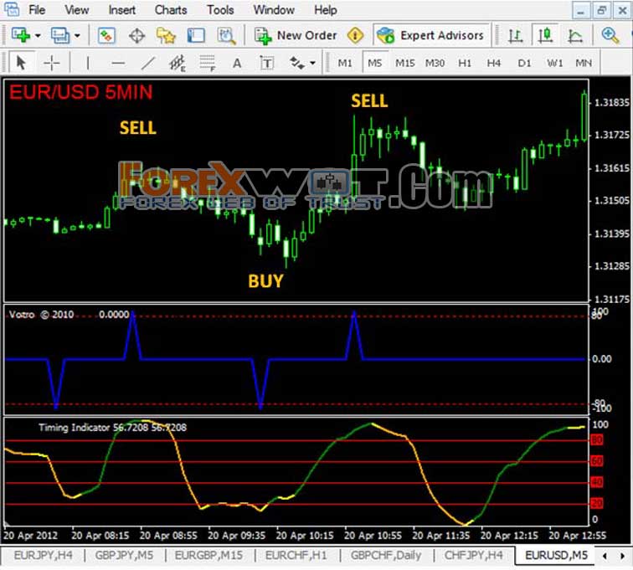The height and width of the screenshot is (570, 633).
Task: Toggle the Terminal panel icon
Action: [x=196, y=35]
